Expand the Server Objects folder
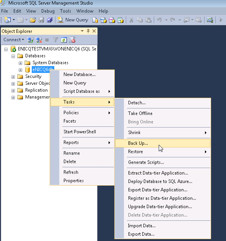The height and width of the screenshot is (241, 226). (x=13, y=84)
